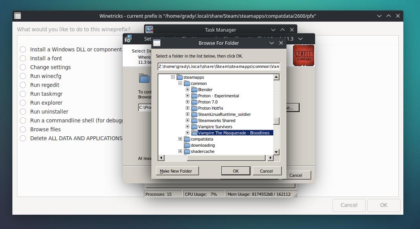This screenshot has width=420, height=229.
Task: Click the Setup destination path field
Action: (145, 107)
